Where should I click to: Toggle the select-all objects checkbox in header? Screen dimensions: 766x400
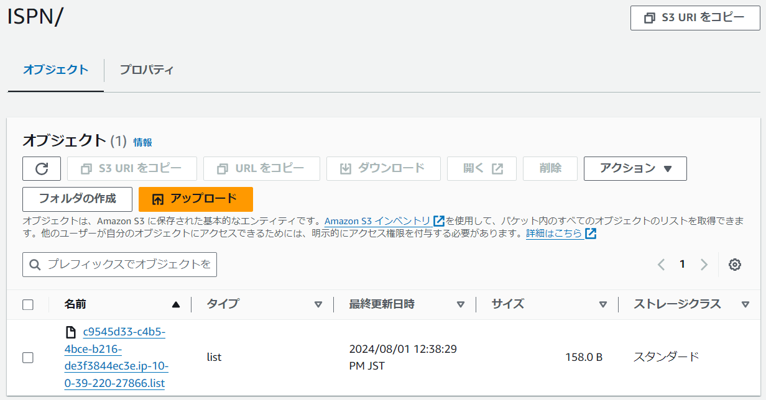tap(28, 304)
